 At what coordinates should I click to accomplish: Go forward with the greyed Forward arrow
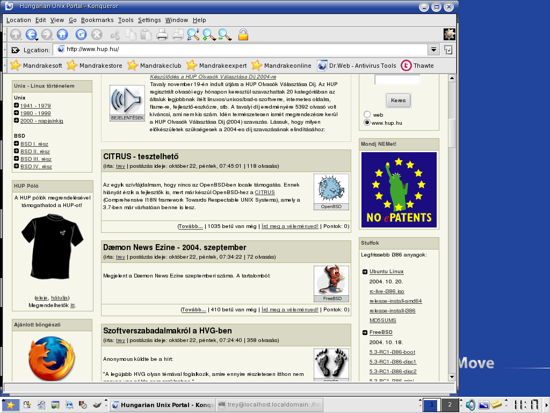point(46,34)
